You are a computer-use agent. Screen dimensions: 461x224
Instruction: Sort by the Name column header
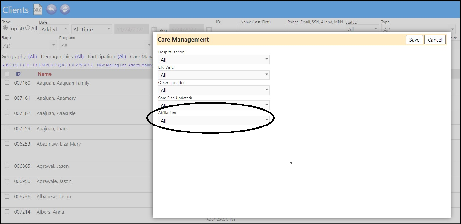(x=45, y=74)
